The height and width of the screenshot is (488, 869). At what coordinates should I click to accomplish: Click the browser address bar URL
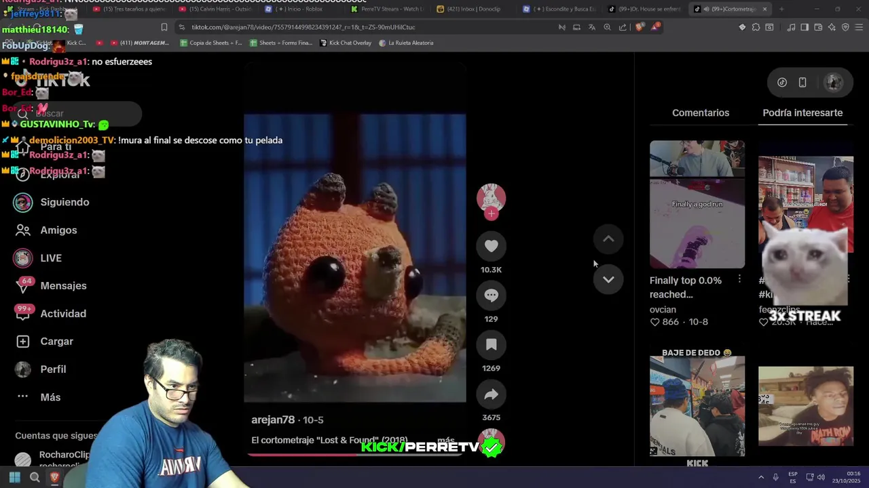(x=303, y=27)
